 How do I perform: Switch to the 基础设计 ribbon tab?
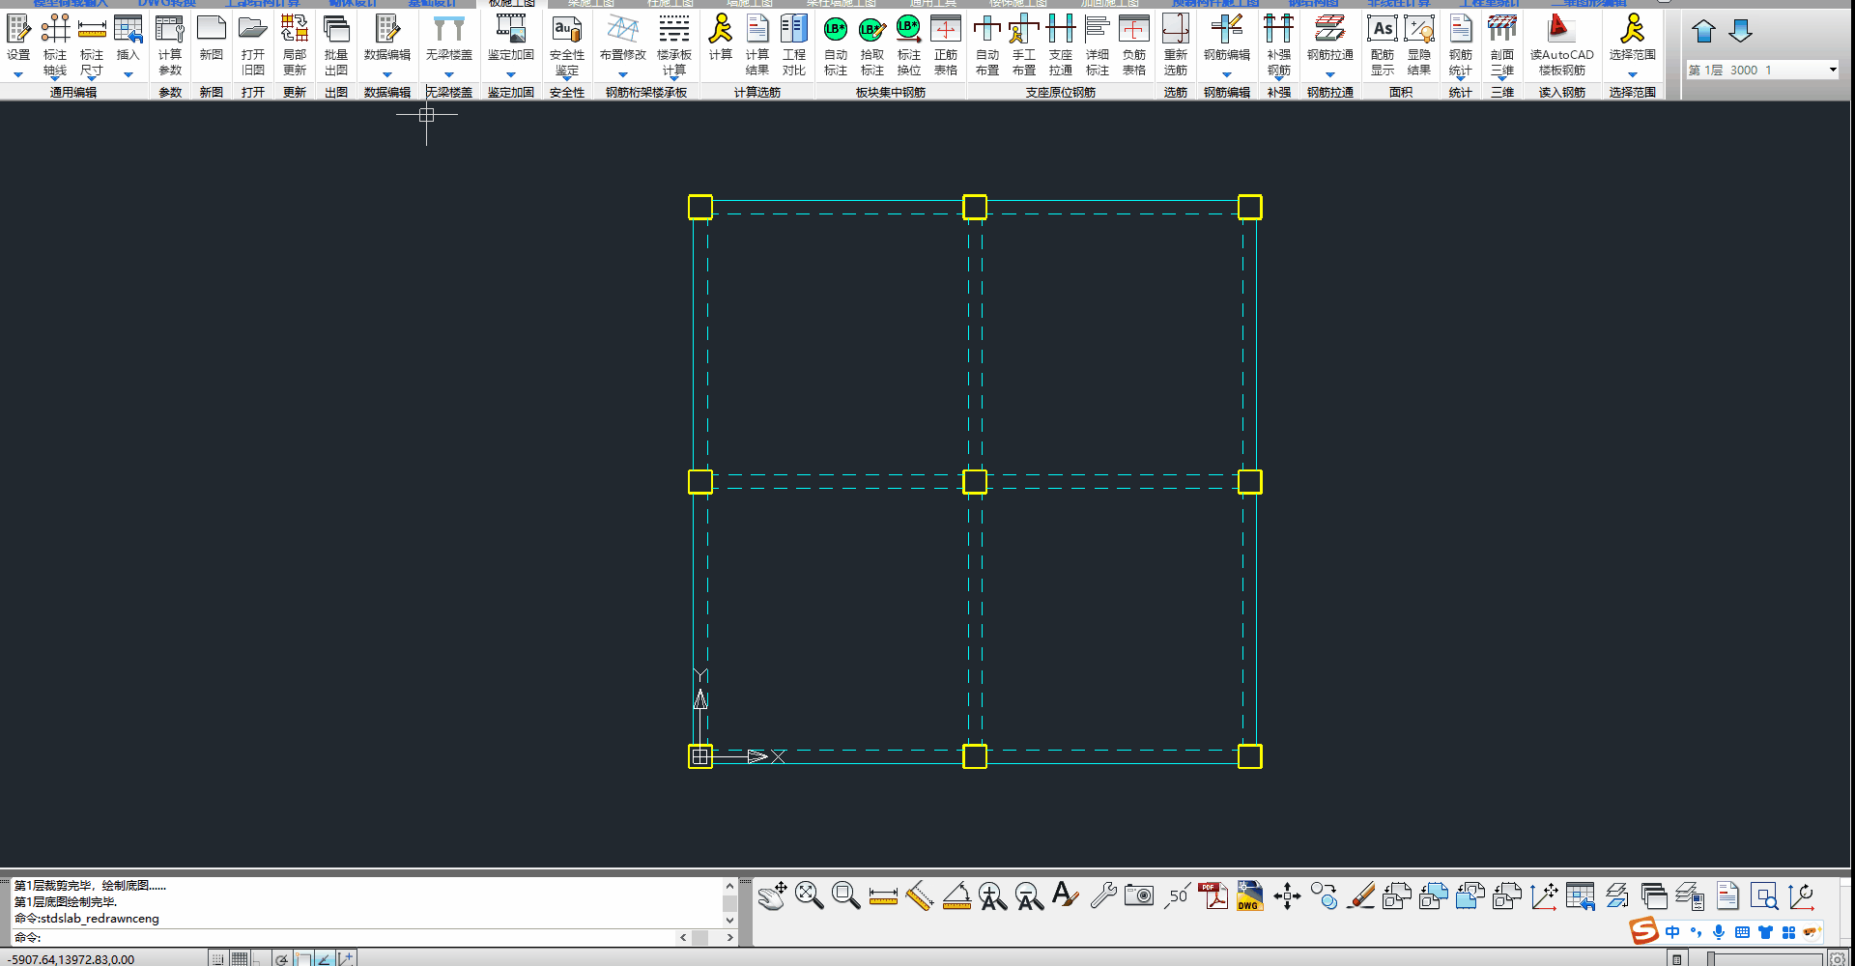point(432,3)
